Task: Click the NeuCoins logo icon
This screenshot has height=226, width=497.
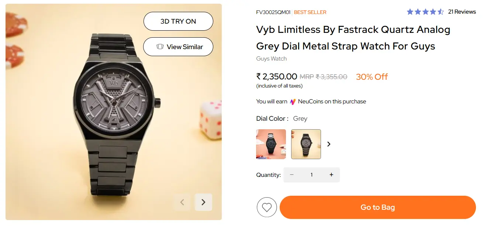Action: pyautogui.click(x=292, y=101)
